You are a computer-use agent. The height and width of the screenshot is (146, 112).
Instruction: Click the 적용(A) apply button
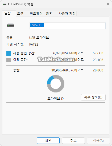click(x=98, y=141)
